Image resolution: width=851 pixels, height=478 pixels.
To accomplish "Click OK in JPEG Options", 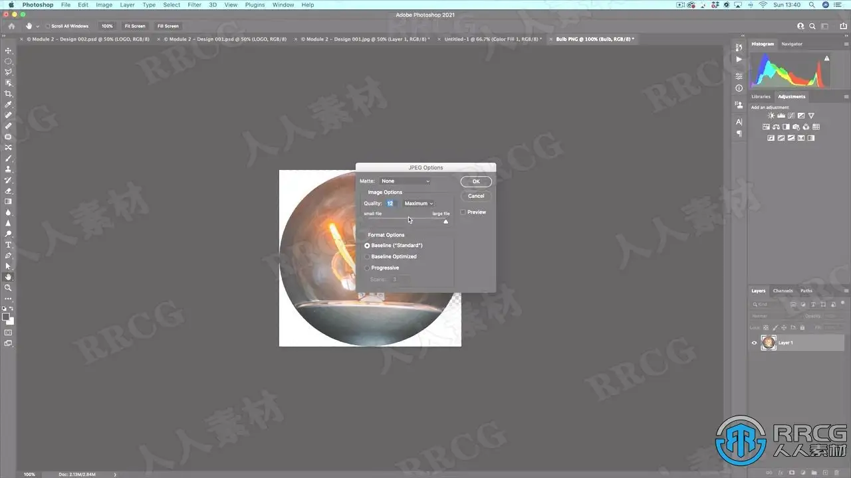I will click(476, 181).
